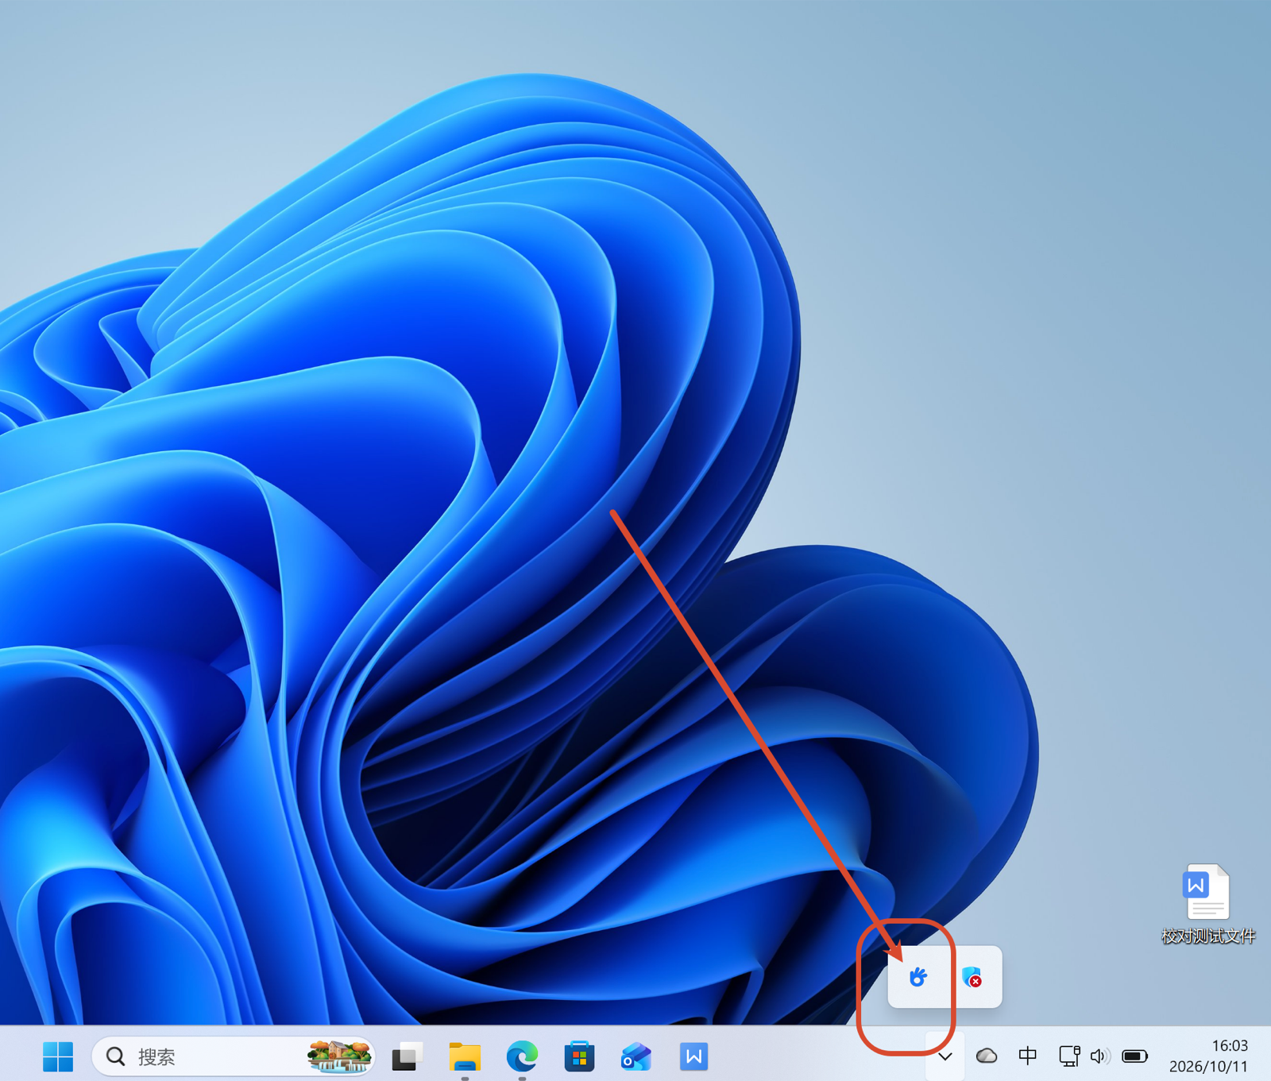
Task: Collapse the hidden tray icons flyout
Action: click(x=945, y=1056)
